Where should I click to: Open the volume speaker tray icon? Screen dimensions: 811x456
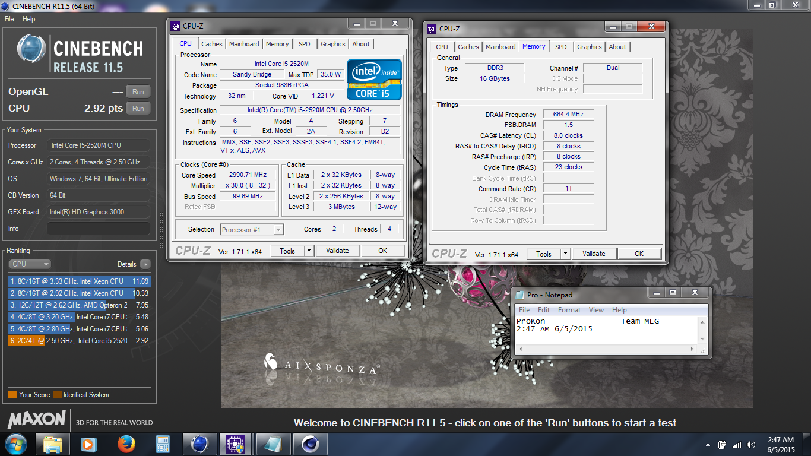[x=752, y=445]
